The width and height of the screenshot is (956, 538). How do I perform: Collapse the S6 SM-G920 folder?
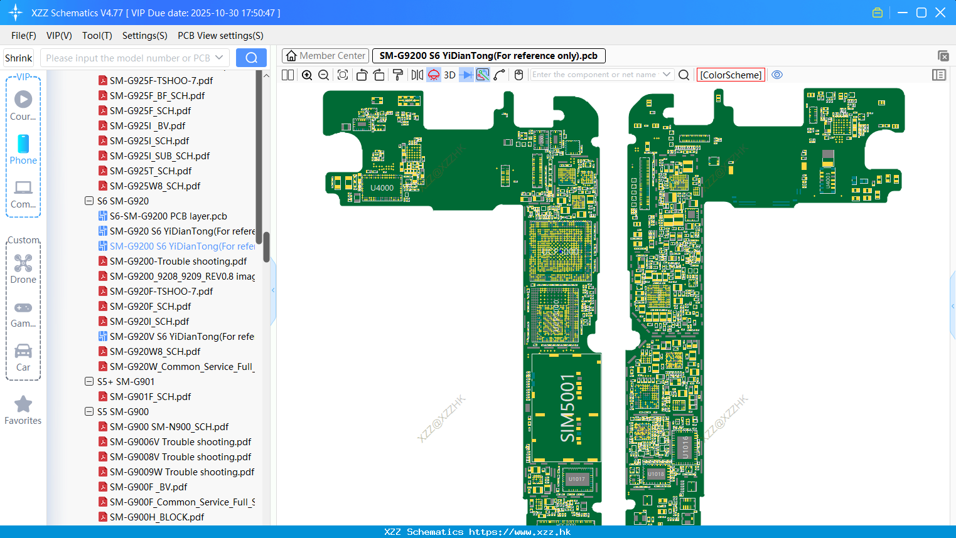(x=89, y=201)
